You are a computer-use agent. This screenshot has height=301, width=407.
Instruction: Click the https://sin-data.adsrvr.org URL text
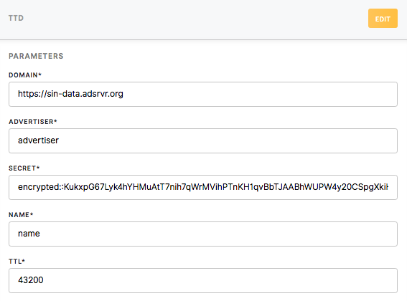pos(70,94)
